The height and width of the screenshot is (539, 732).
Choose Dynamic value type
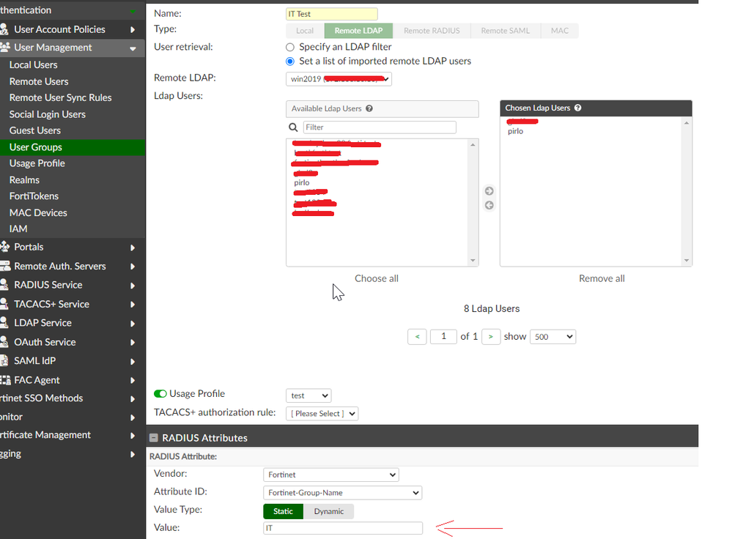click(329, 511)
